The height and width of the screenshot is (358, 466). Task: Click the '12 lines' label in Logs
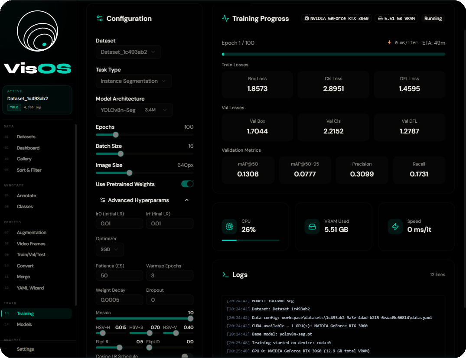437,274
